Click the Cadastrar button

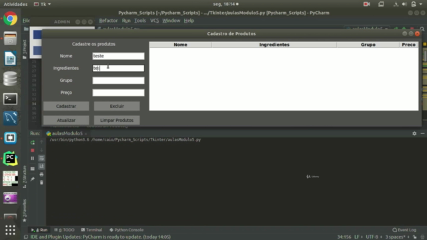(66, 106)
